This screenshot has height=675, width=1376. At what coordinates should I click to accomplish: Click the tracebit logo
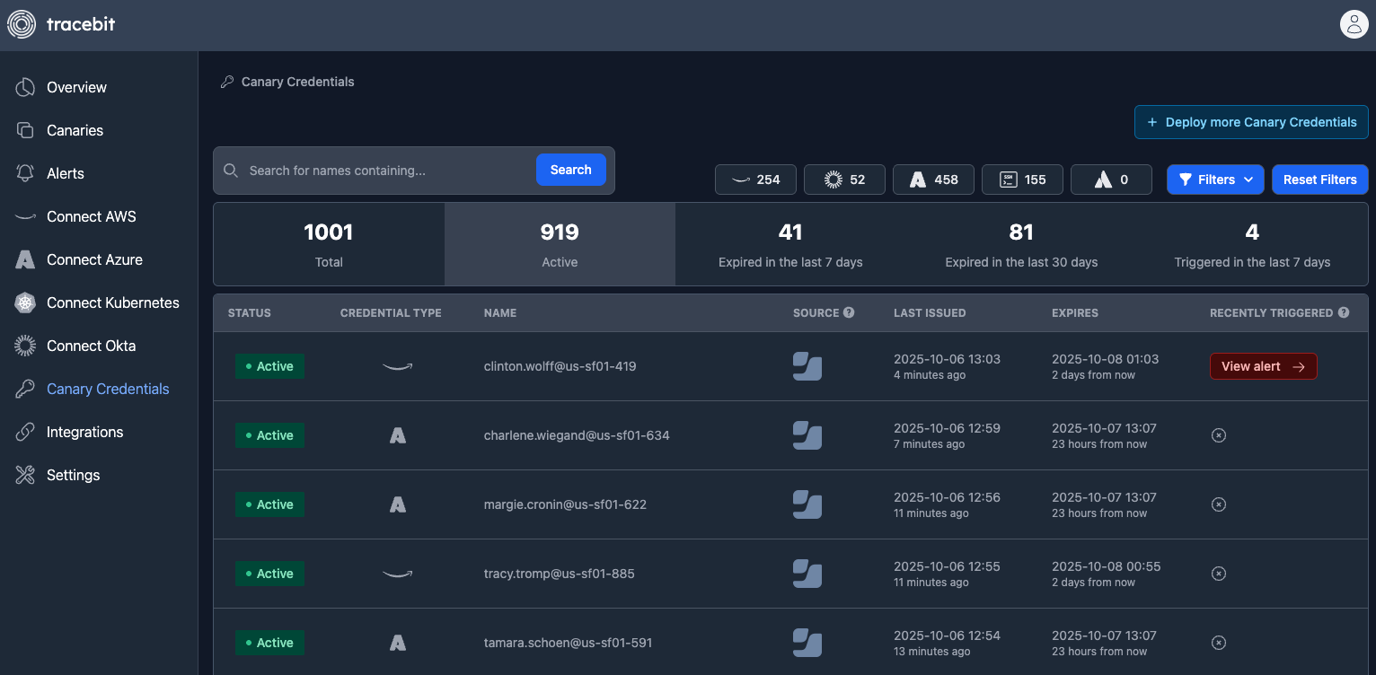[x=61, y=24]
